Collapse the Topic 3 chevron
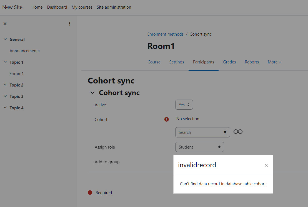This screenshot has width=308, height=207. pos(5,96)
